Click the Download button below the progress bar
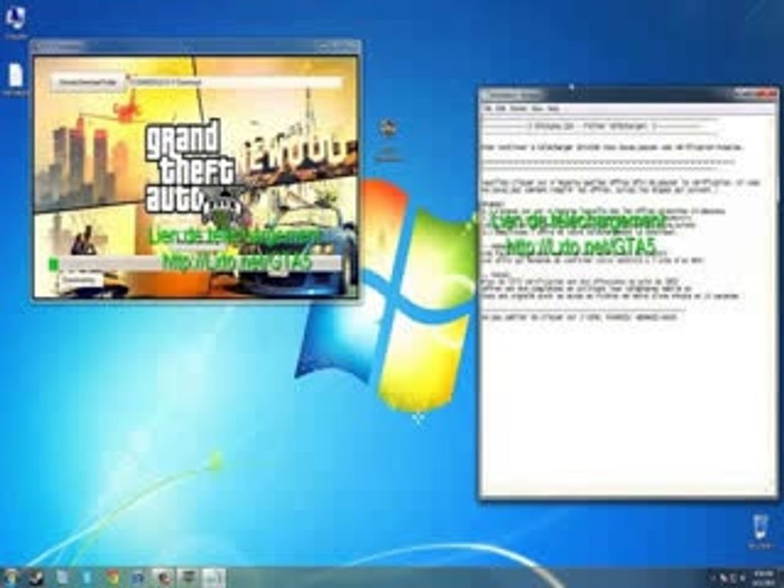Viewport: 784px width, 588px height. [x=81, y=280]
